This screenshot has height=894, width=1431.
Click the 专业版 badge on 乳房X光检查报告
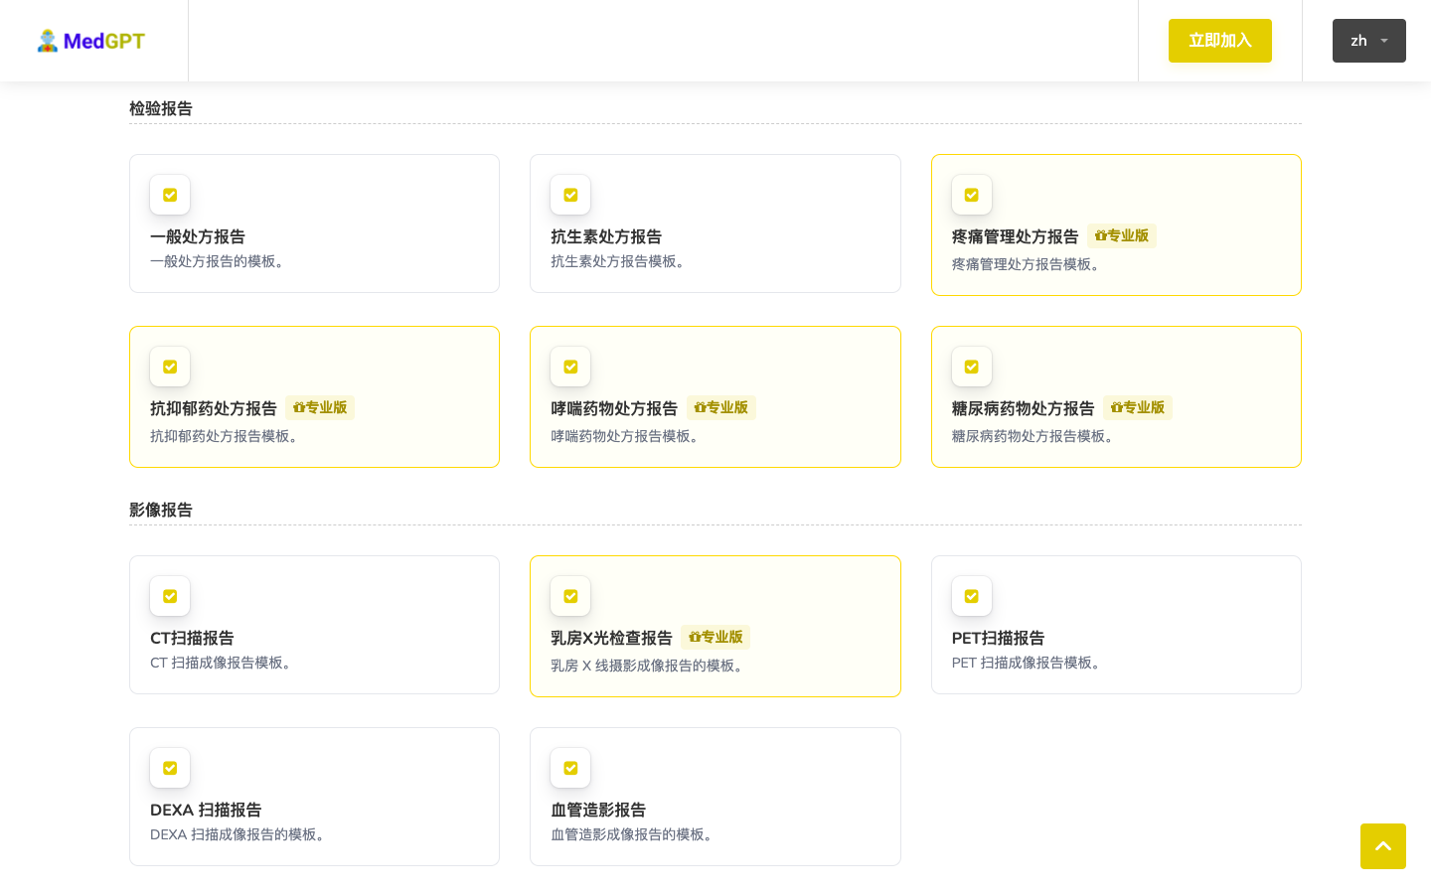715,637
